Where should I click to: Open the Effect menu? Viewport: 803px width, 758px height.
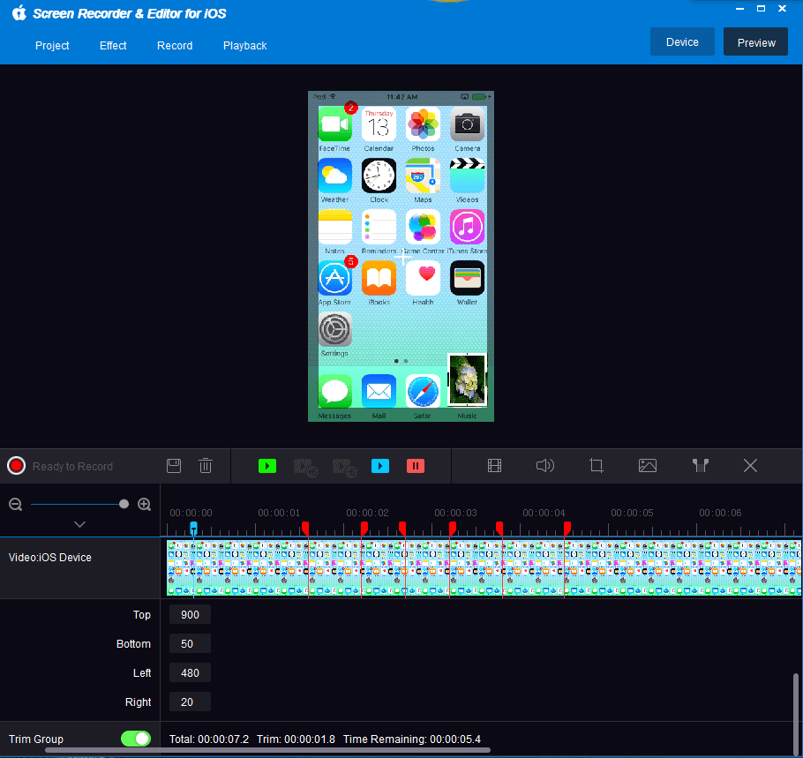tap(113, 46)
